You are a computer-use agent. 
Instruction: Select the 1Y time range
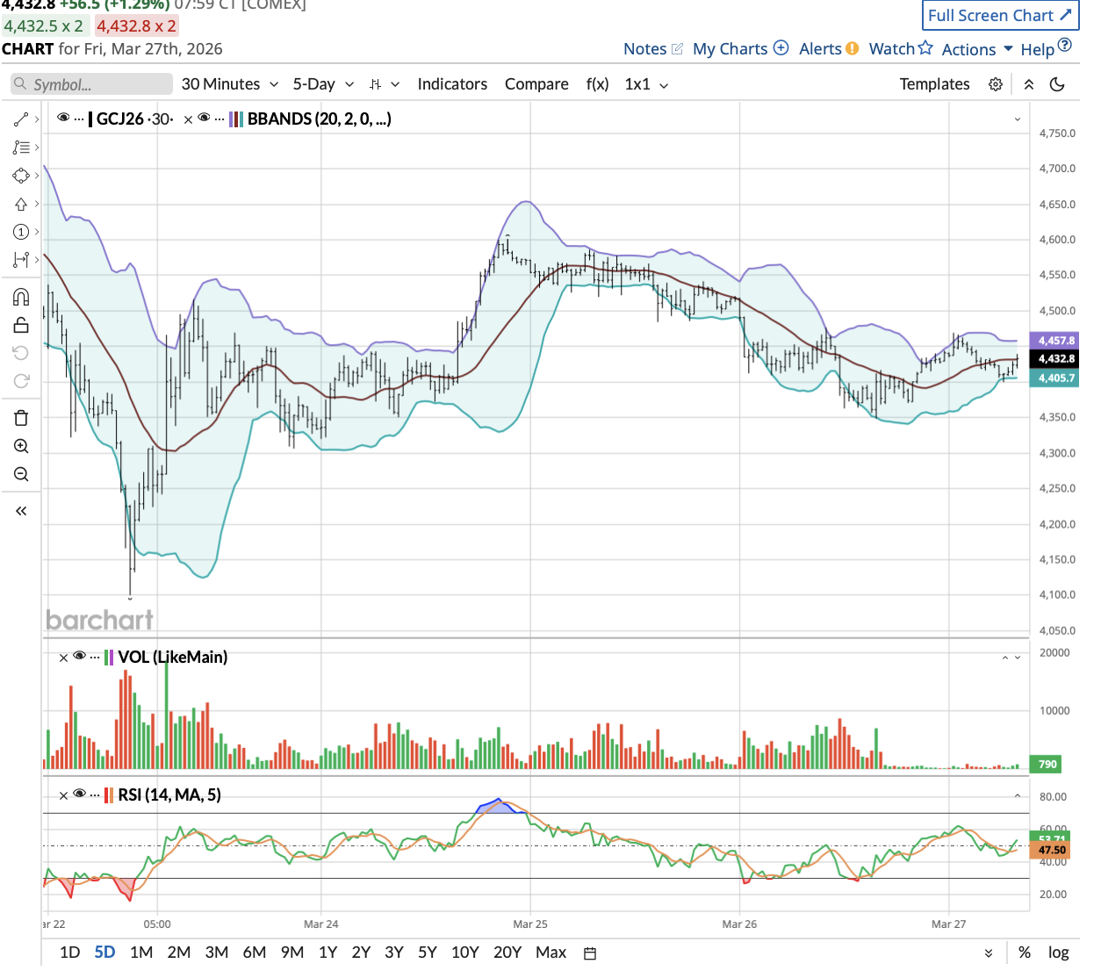tap(328, 953)
